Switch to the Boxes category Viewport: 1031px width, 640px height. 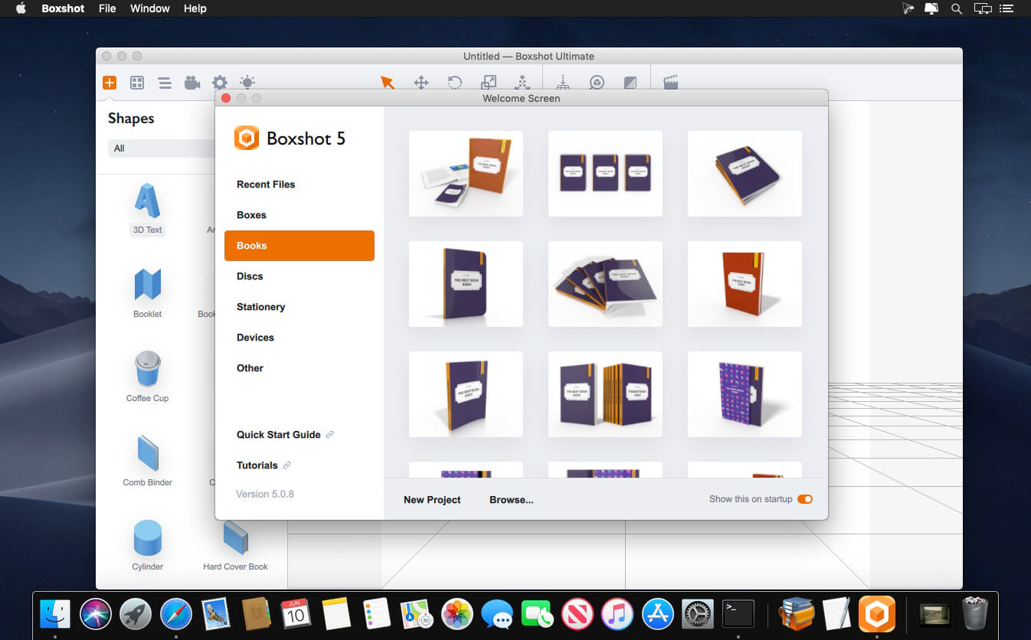click(251, 215)
